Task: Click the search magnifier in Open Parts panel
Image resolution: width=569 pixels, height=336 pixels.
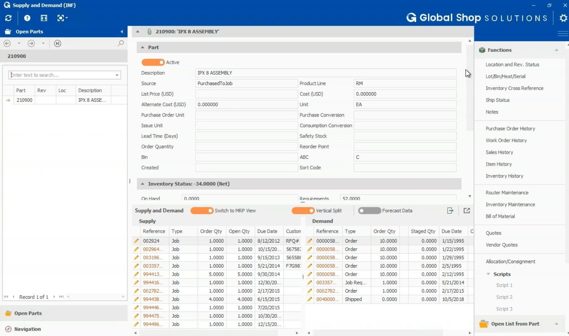Action: (120, 43)
